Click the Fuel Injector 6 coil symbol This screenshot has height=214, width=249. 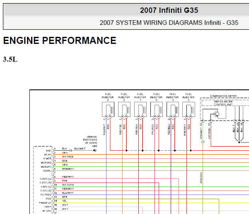(x=157, y=109)
